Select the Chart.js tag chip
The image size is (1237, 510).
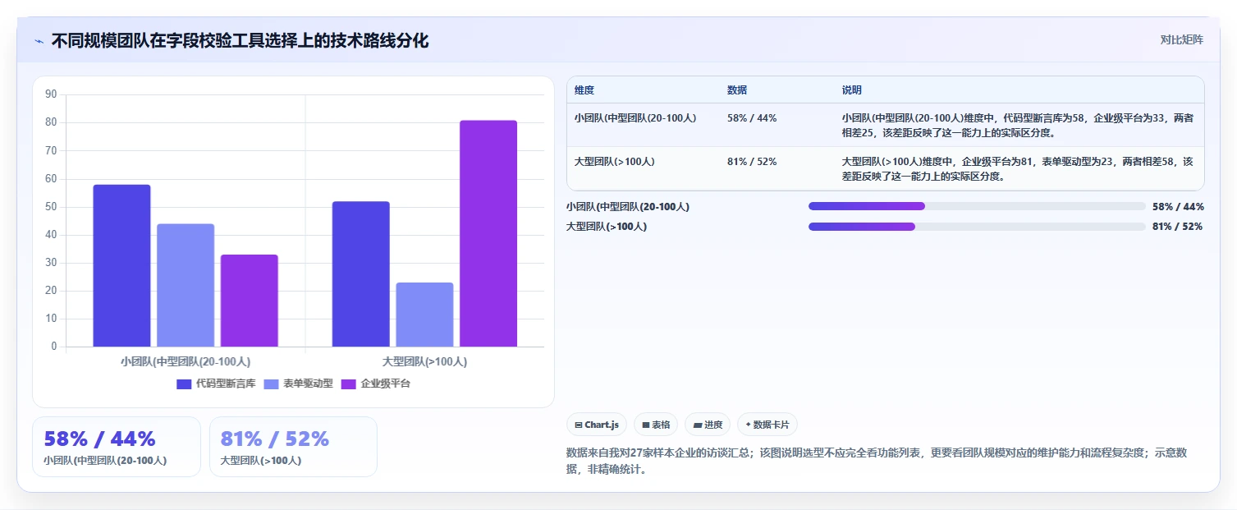click(597, 425)
